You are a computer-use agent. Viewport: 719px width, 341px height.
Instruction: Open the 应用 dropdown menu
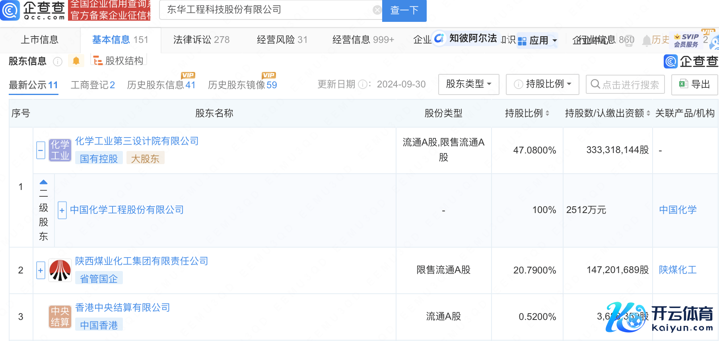click(x=538, y=41)
